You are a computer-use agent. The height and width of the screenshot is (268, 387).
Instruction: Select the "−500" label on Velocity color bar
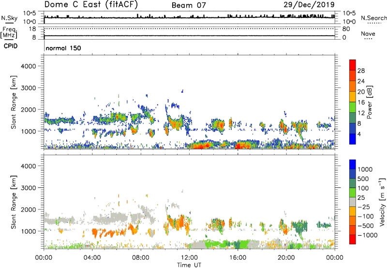click(366, 226)
